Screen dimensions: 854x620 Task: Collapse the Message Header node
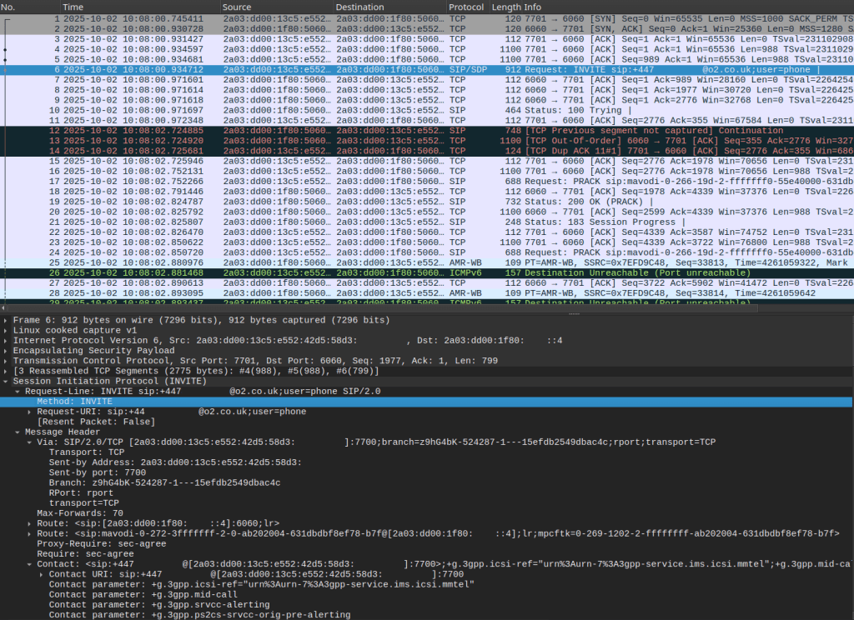pos(18,432)
